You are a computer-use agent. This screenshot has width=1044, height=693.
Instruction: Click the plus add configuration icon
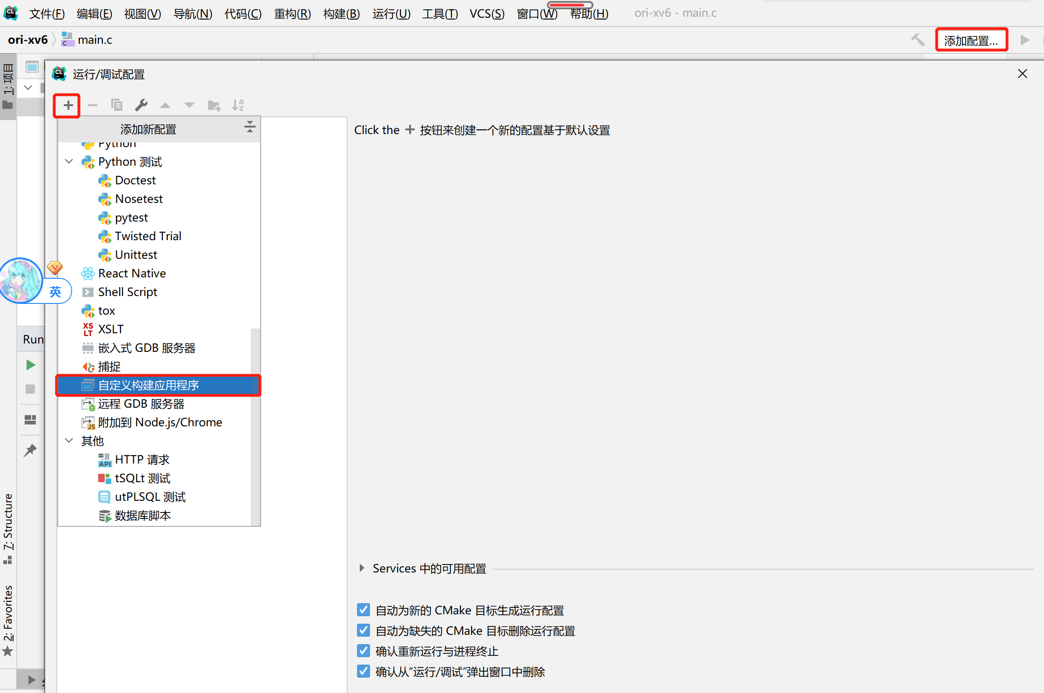pos(68,105)
